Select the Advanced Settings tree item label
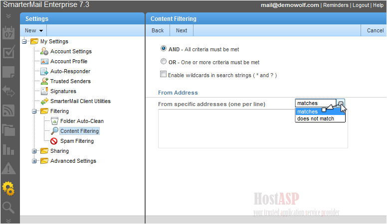Image resolution: width=387 pixels, height=224 pixels. (73, 161)
